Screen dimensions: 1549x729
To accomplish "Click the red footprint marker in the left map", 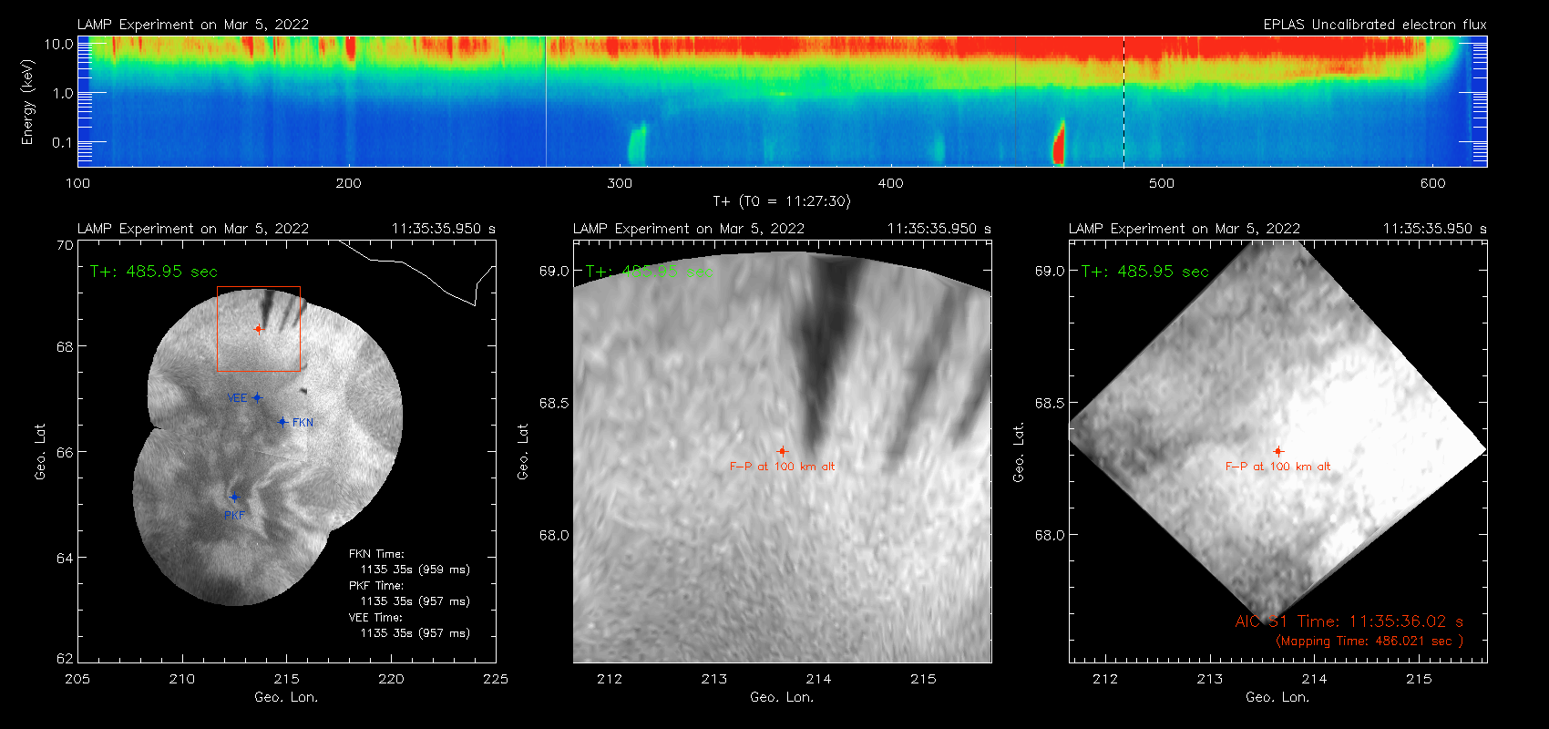I will coord(258,329).
